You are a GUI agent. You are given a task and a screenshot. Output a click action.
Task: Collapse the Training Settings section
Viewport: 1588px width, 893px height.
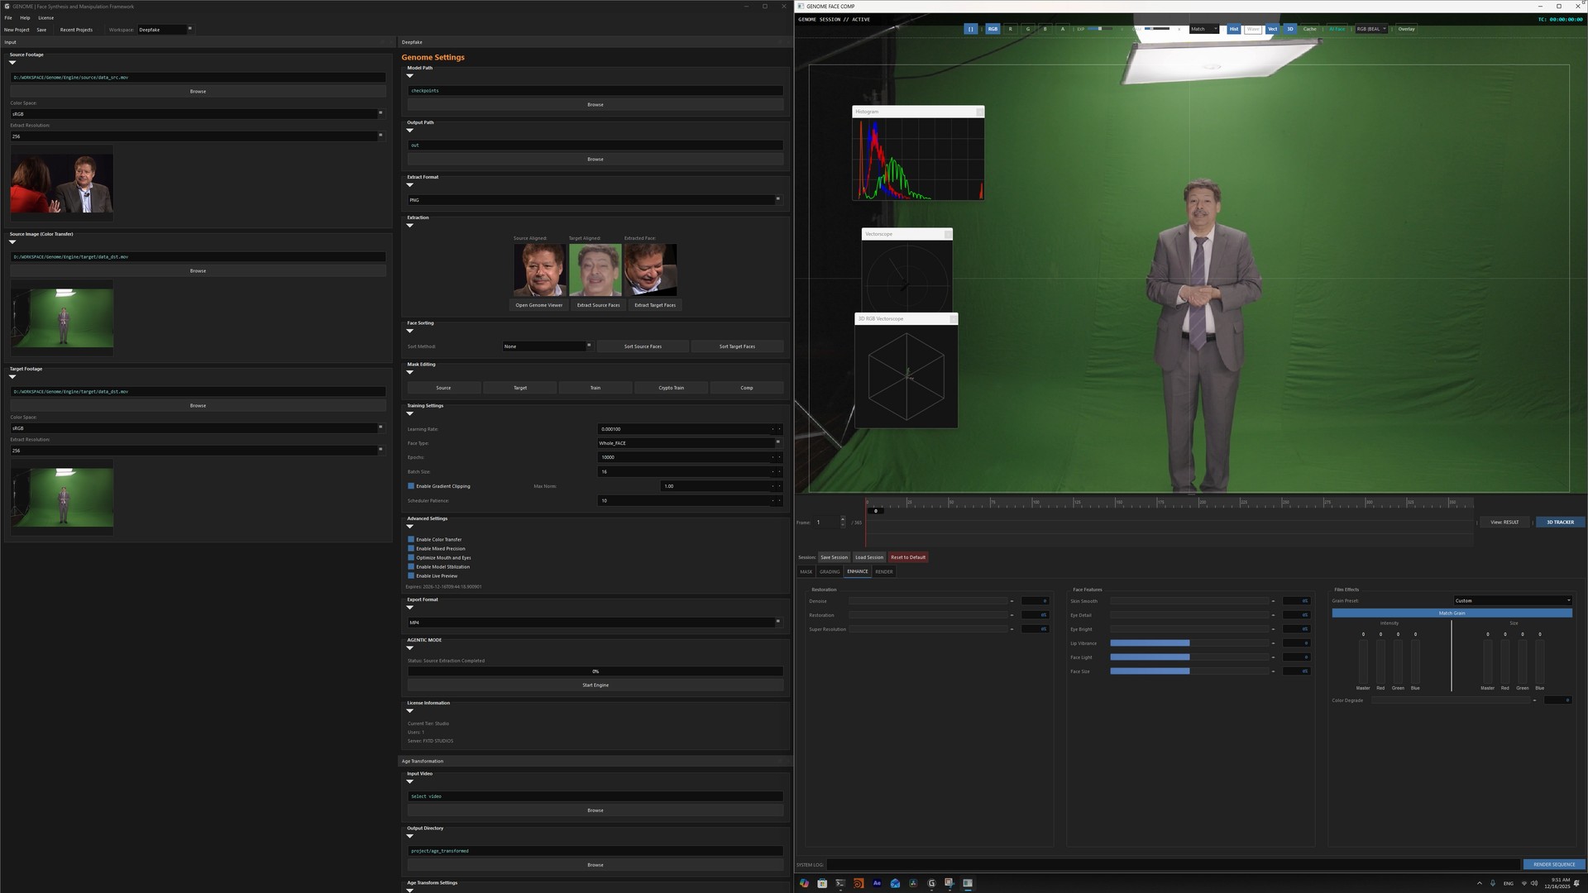click(409, 413)
